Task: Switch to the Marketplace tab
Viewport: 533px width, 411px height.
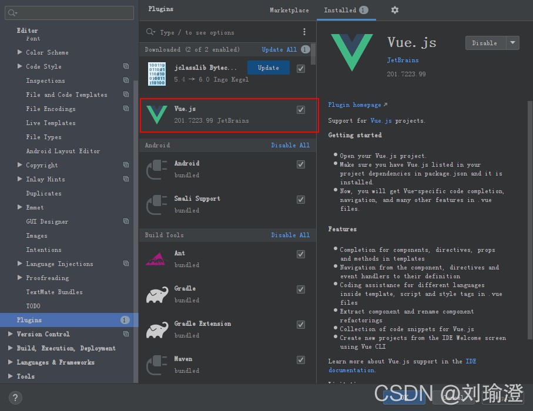Action: pyautogui.click(x=289, y=10)
